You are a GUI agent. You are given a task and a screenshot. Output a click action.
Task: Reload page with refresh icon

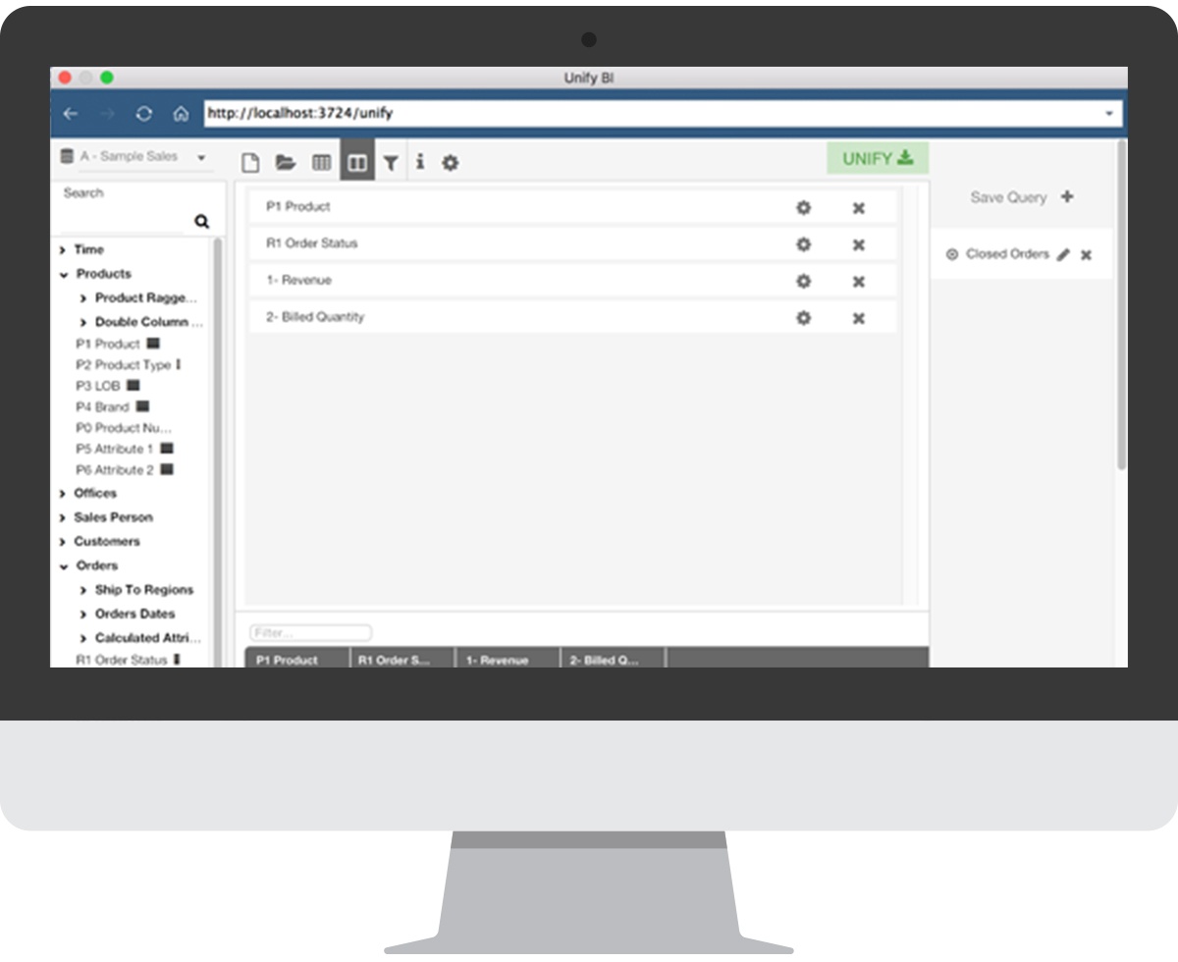(144, 114)
